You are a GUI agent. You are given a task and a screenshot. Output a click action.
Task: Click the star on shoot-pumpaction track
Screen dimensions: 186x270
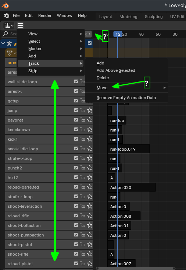pyautogui.click(x=90, y=235)
